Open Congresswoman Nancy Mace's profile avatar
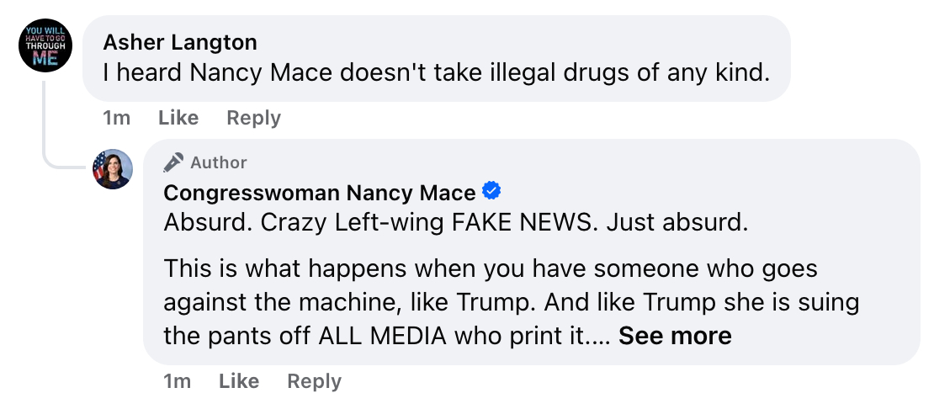 [x=113, y=169]
